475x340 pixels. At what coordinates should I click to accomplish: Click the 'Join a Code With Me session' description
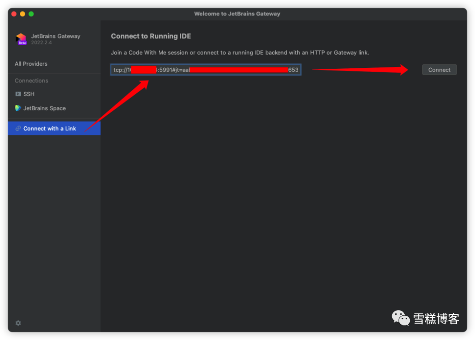240,52
